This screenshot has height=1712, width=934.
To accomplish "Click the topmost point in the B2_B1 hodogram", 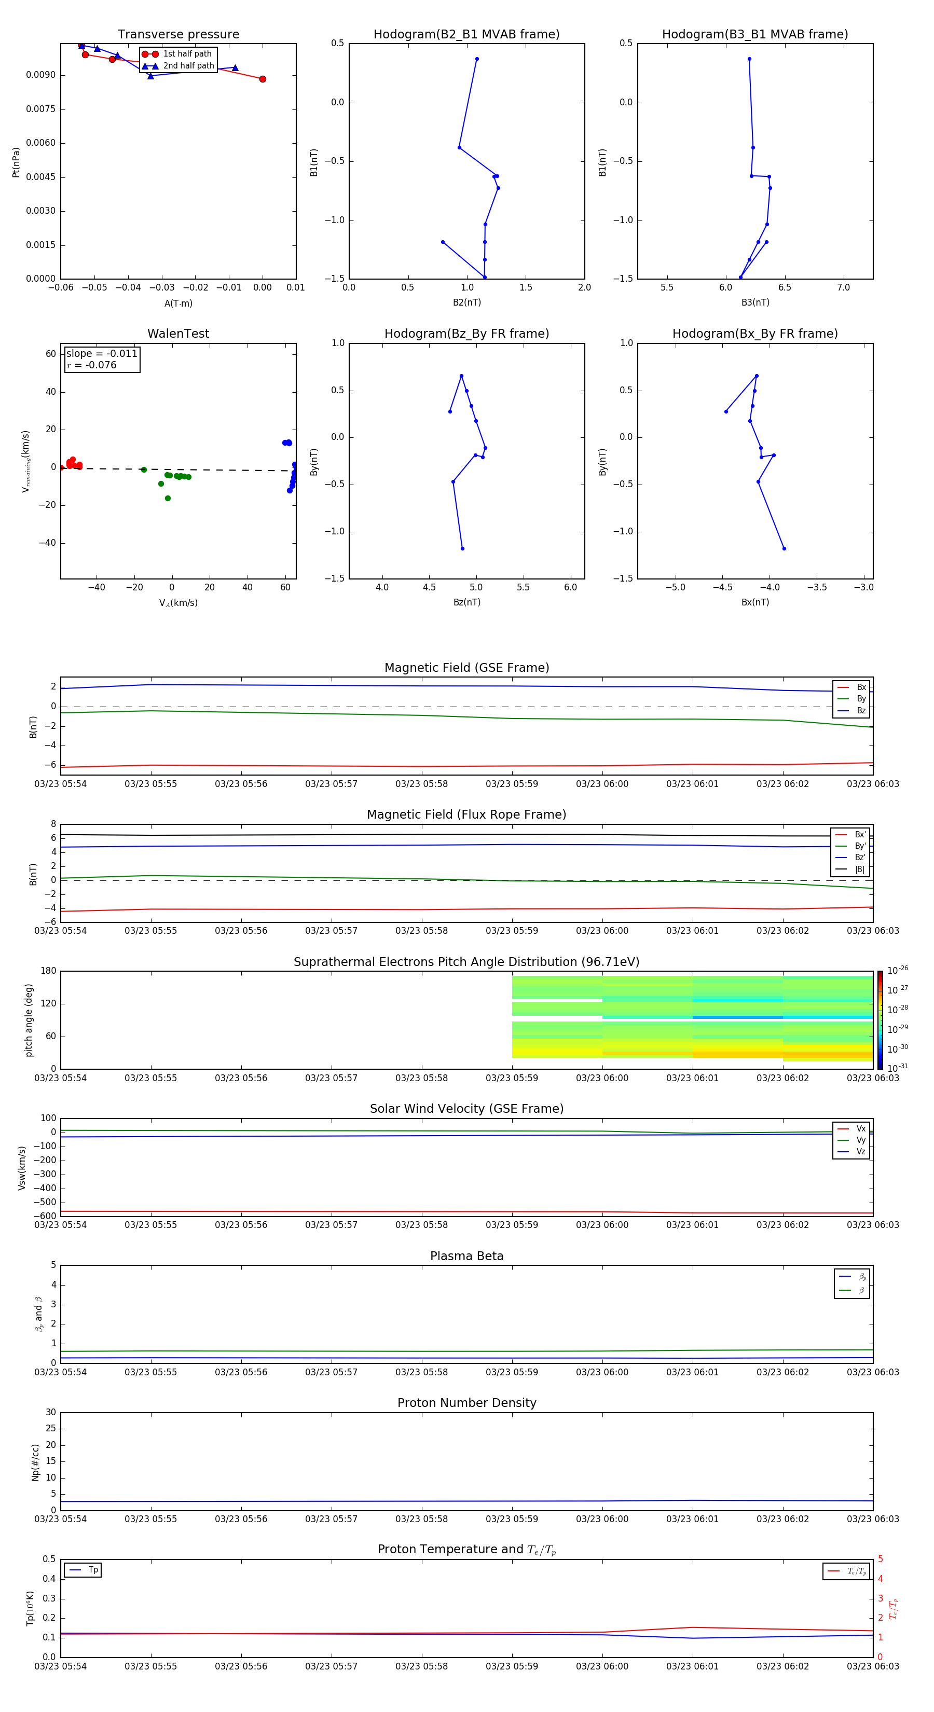I will 477,59.
